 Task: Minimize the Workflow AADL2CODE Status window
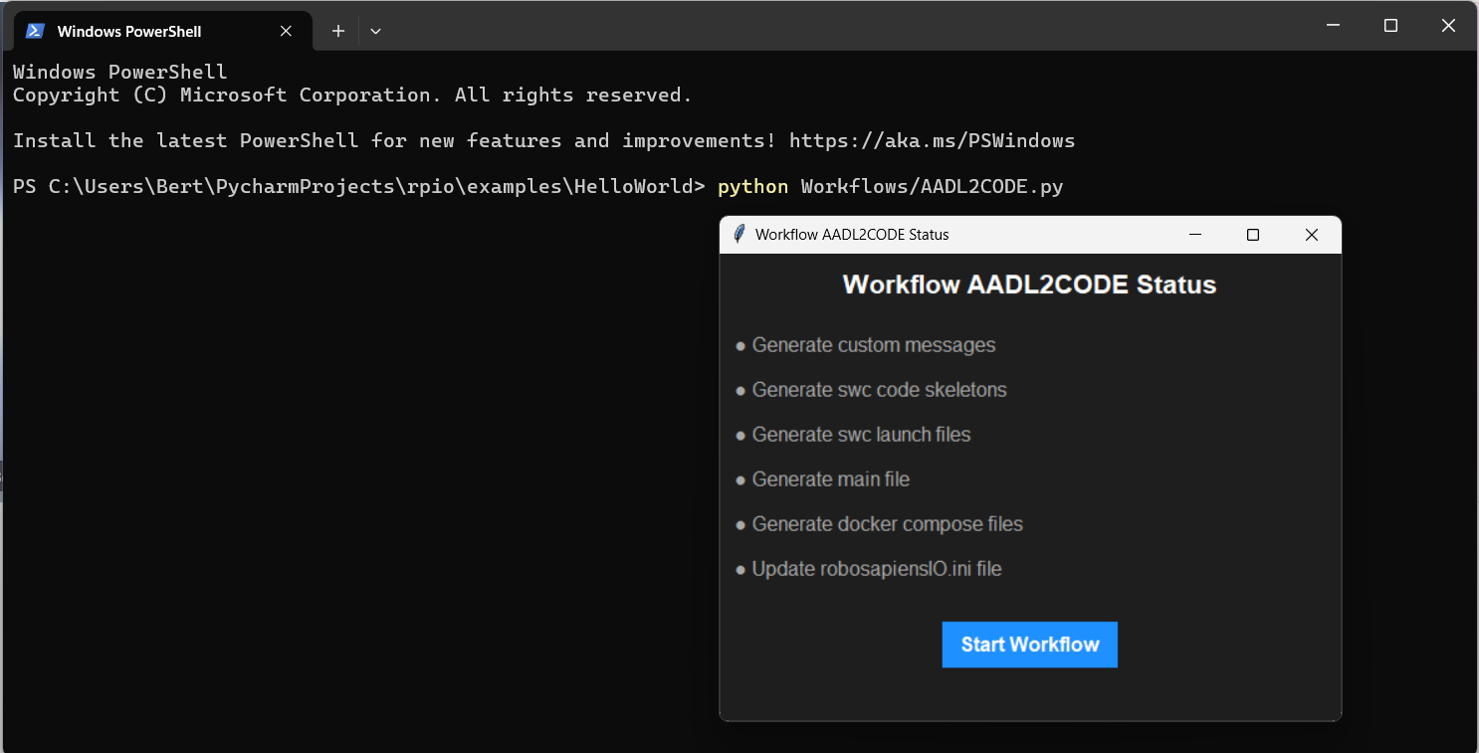point(1195,235)
